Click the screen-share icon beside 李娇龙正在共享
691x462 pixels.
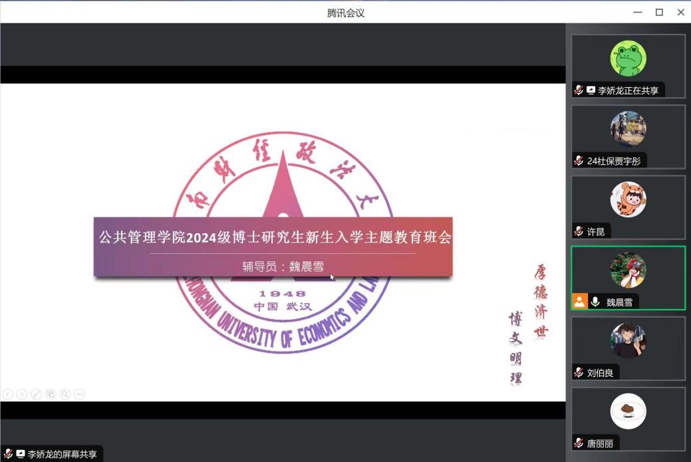tap(591, 90)
